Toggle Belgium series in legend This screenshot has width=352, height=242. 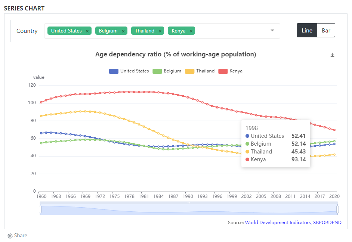coord(167,71)
